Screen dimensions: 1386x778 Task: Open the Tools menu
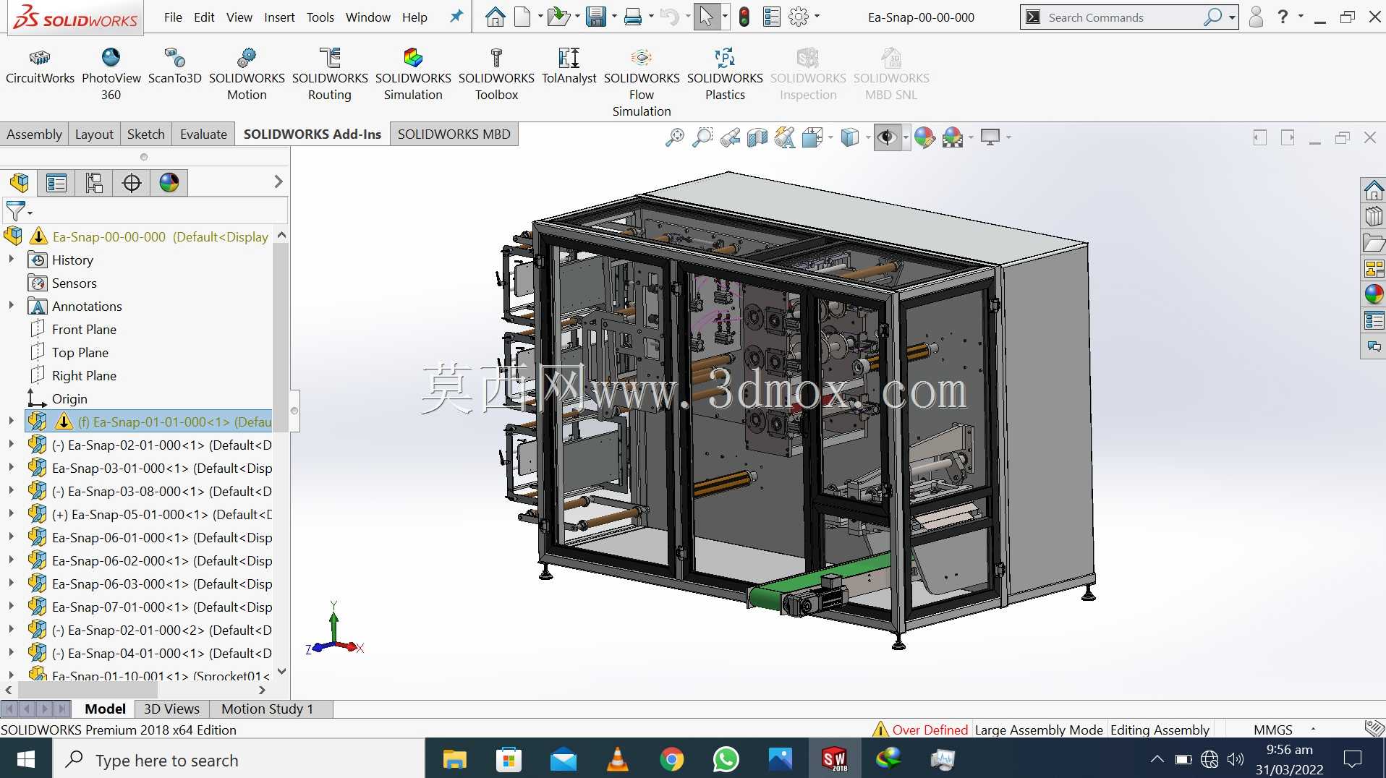coord(320,17)
